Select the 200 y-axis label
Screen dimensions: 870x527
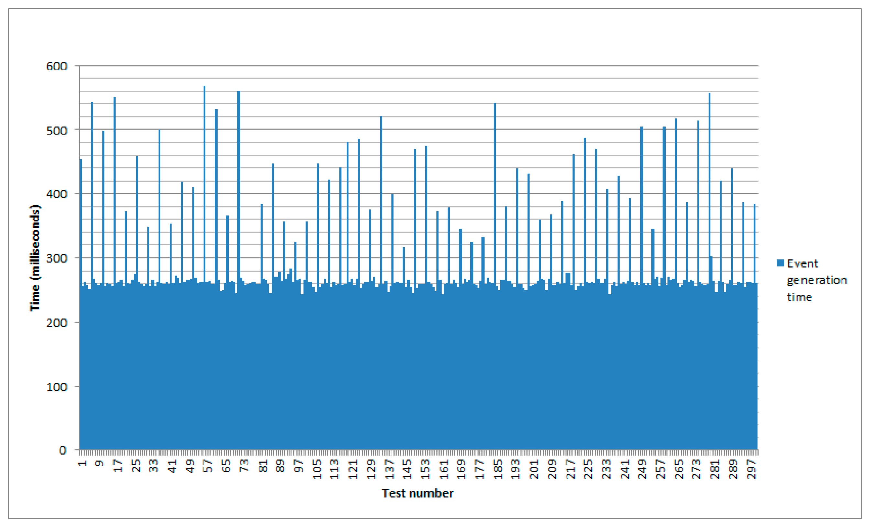(x=57, y=322)
